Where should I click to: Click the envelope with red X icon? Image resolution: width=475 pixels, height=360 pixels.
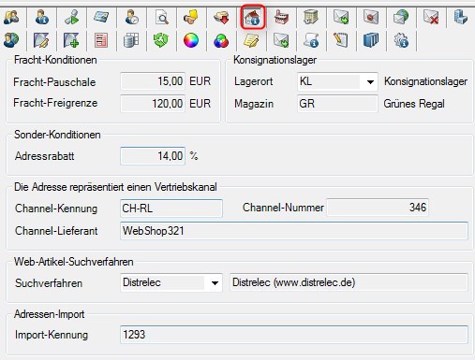pos(431,17)
